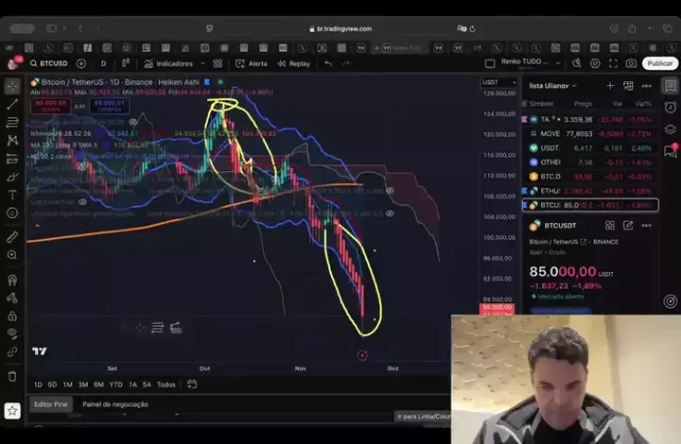Take a chart snapshot with camera icon

tap(631, 63)
